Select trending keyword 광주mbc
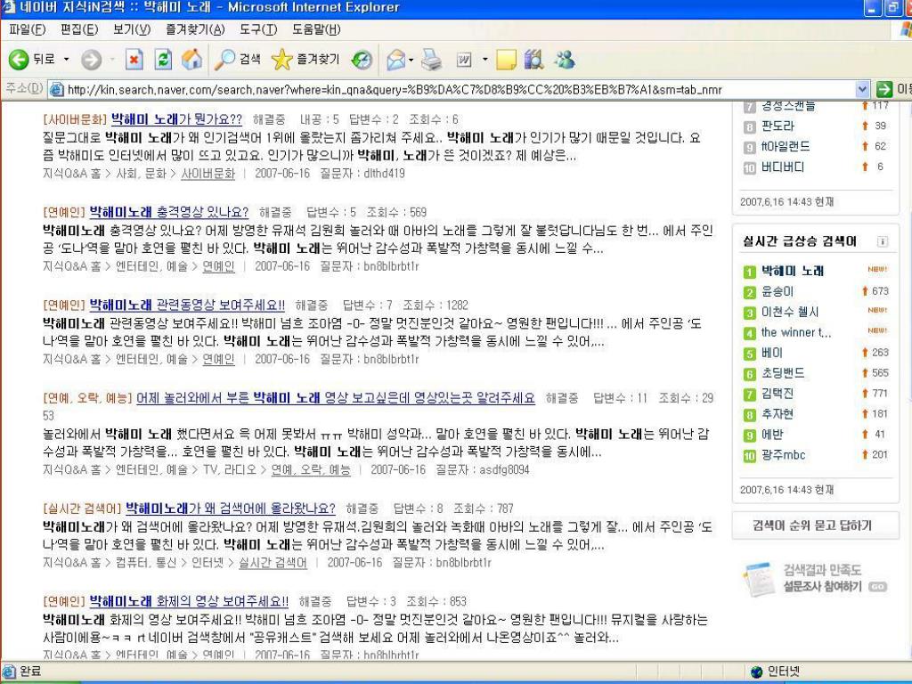This screenshot has width=912, height=684. click(x=783, y=455)
